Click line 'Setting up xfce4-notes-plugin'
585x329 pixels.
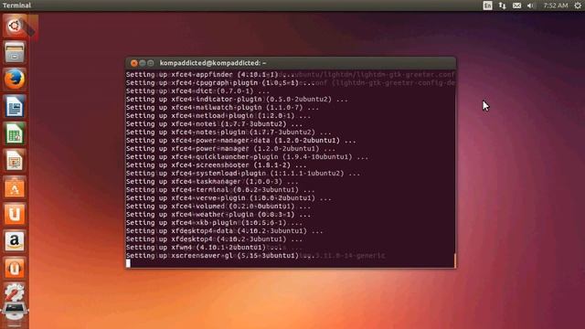click(229, 132)
